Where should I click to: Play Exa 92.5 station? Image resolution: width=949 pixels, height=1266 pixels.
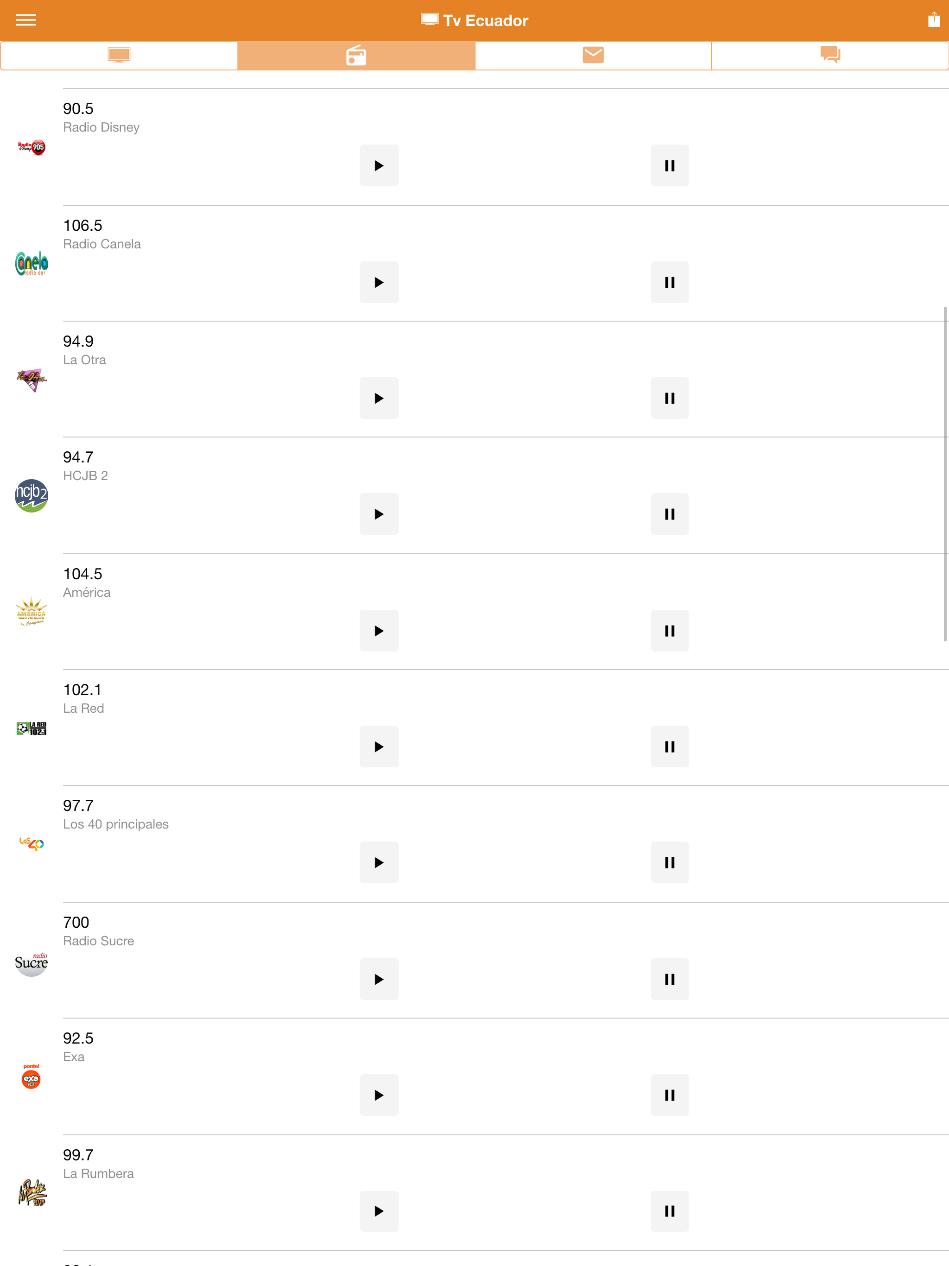(379, 1095)
